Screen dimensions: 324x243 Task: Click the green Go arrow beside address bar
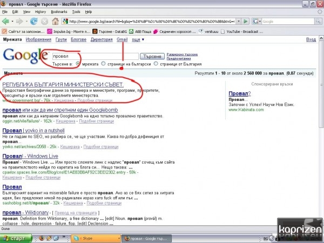pyautogui.click(x=246, y=21)
